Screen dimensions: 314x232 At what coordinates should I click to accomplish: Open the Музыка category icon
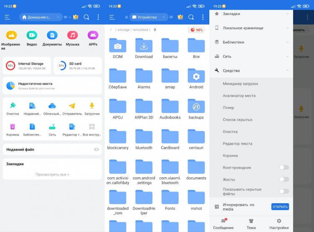pos(72,35)
